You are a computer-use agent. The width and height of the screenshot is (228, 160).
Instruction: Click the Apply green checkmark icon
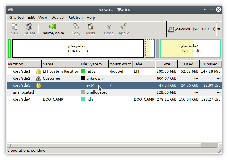124,27
